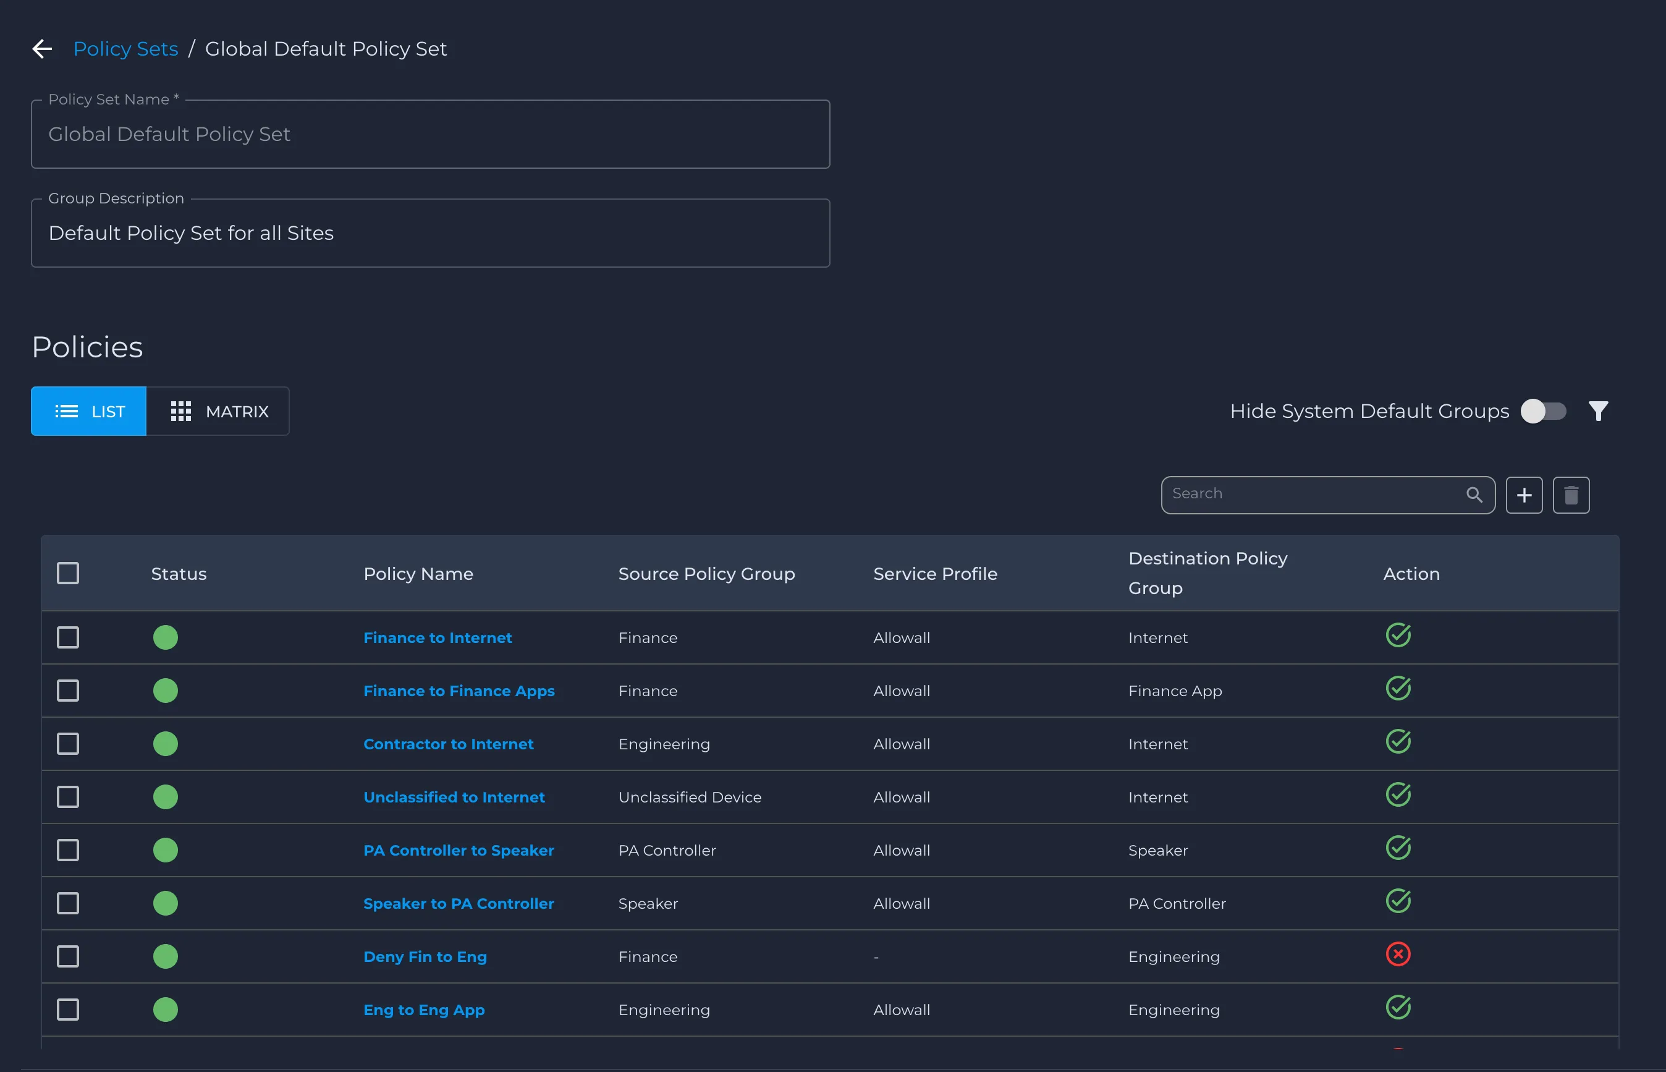Click allow icon for Speaker to PA Controller

[x=1397, y=901]
